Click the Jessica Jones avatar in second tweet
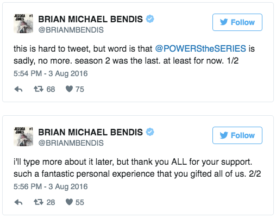The height and width of the screenshot is (218, 276). pyautogui.click(x=23, y=136)
